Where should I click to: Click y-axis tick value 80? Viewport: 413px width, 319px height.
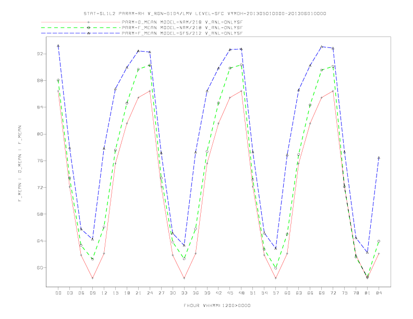pyautogui.click(x=40, y=134)
